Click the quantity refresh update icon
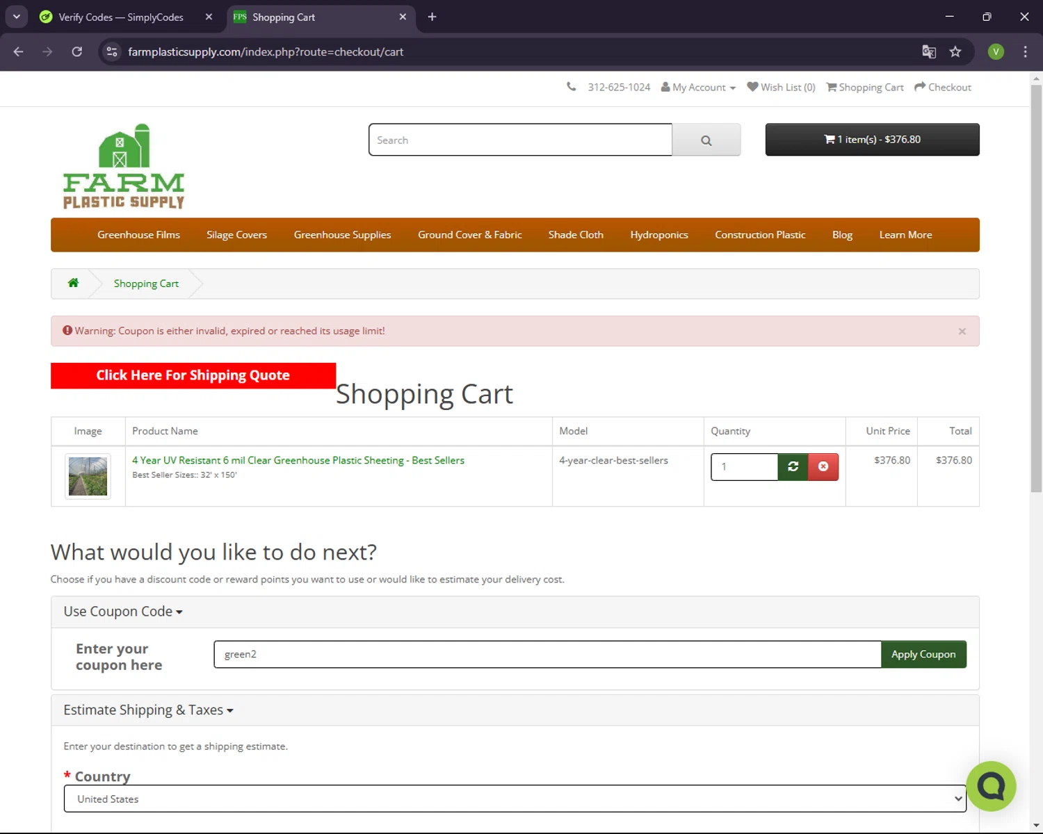Image resolution: width=1043 pixels, height=834 pixels. coord(793,466)
